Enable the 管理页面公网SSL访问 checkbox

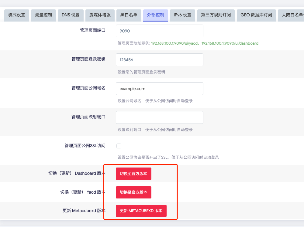119,146
